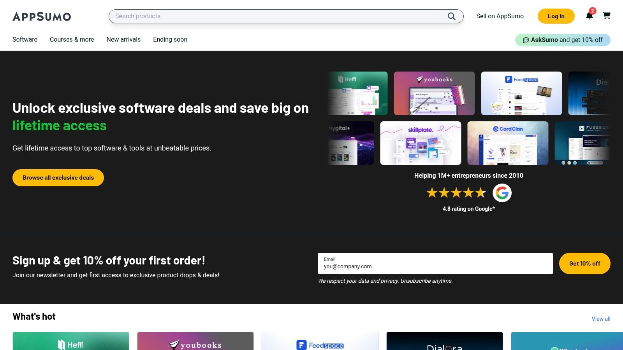Click the five-star rating icons
Viewport: 623px width, 350px height.
[x=456, y=193]
